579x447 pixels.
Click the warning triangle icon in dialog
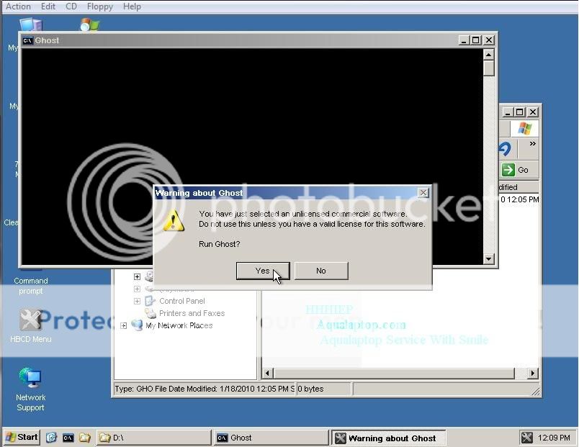click(x=174, y=221)
